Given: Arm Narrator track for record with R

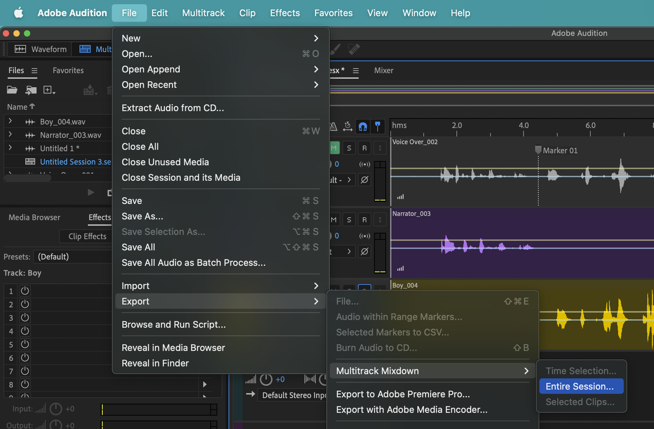Looking at the screenshot, I should pyautogui.click(x=365, y=220).
